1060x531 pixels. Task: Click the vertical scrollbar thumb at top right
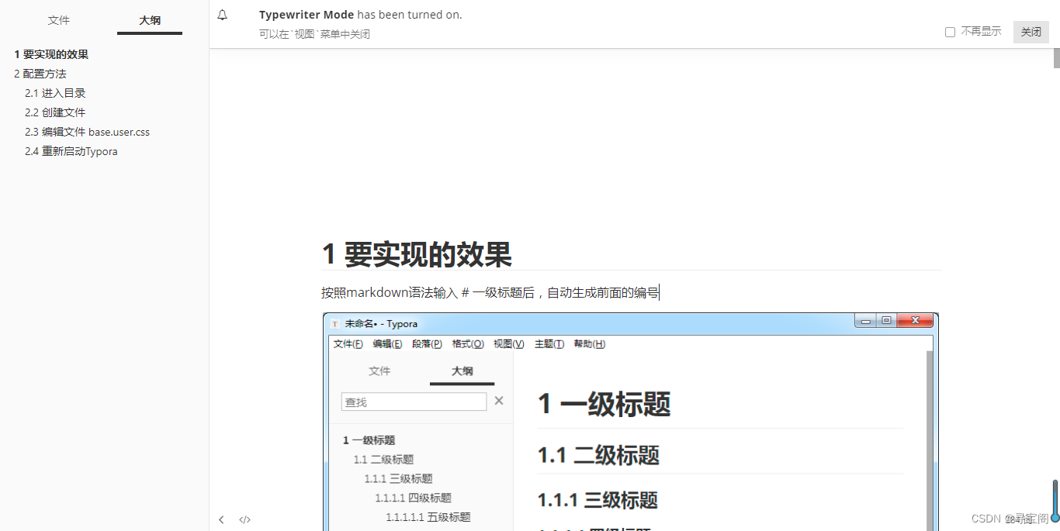click(1056, 58)
